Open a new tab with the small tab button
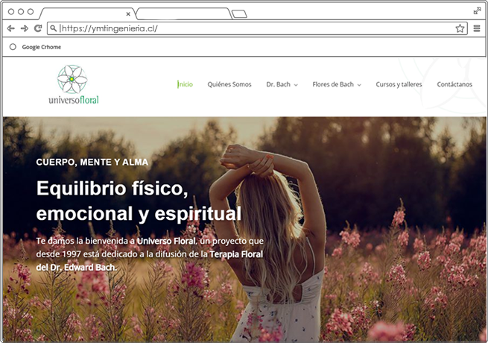This screenshot has width=488, height=343. tap(239, 13)
